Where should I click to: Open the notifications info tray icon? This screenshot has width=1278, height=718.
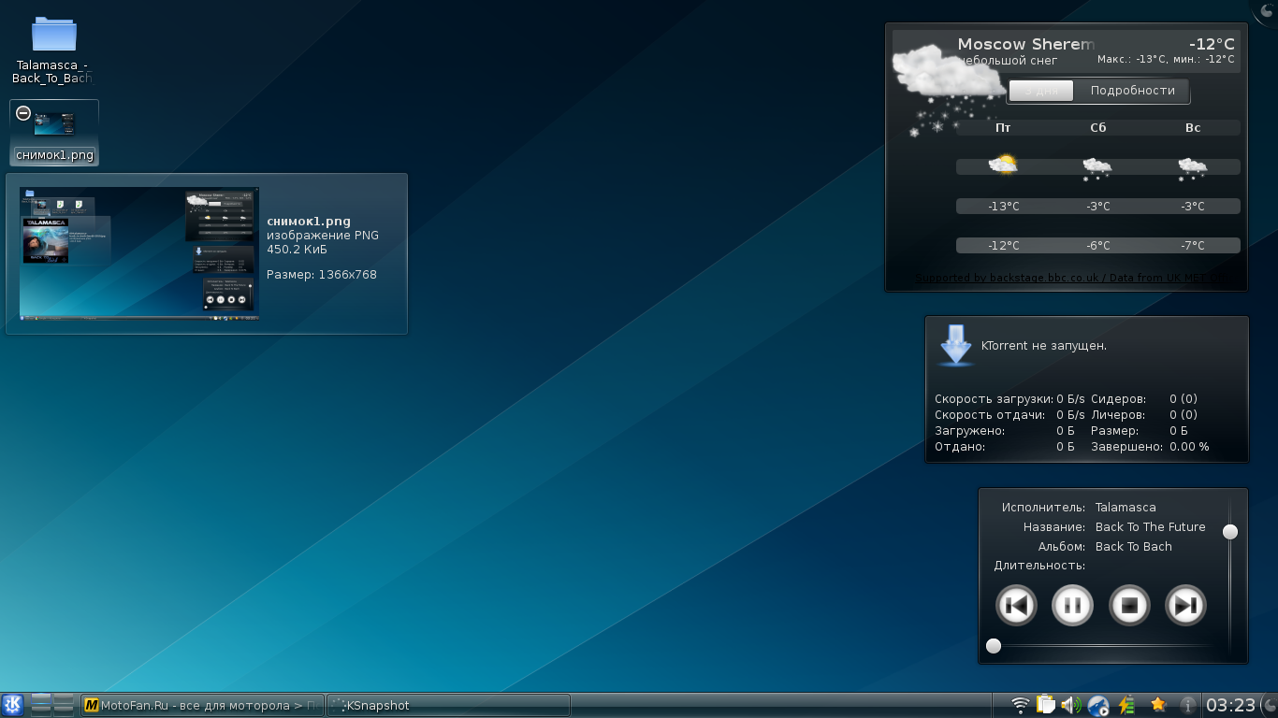tap(1188, 705)
